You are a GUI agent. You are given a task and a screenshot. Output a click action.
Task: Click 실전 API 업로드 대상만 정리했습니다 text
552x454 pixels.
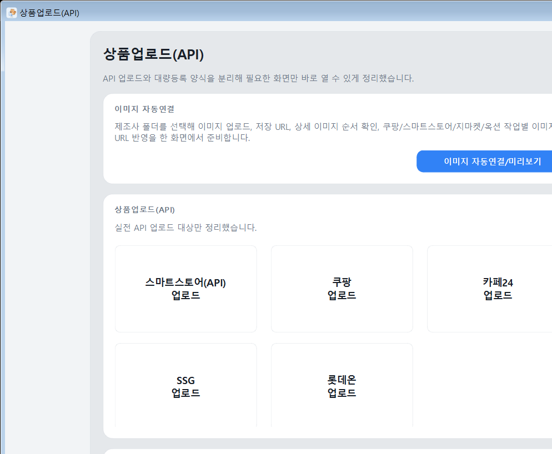tap(186, 228)
